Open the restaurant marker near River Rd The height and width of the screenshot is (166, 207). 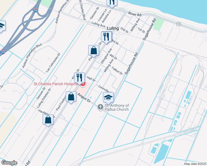(112, 2)
